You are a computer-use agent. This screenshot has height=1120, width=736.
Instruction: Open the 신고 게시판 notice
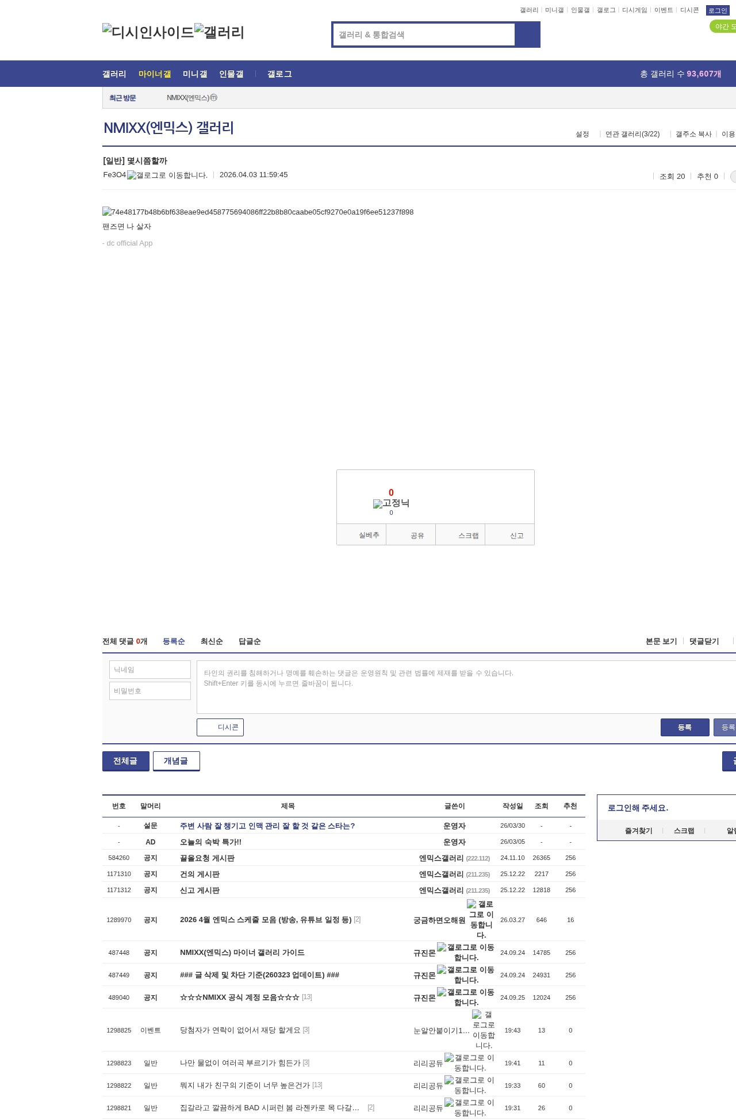pyautogui.click(x=200, y=890)
